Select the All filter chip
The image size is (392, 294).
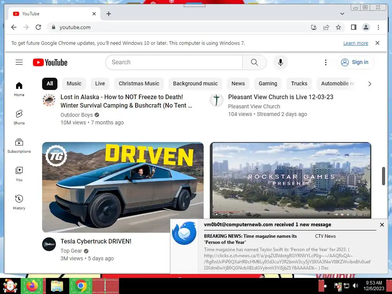pos(50,83)
